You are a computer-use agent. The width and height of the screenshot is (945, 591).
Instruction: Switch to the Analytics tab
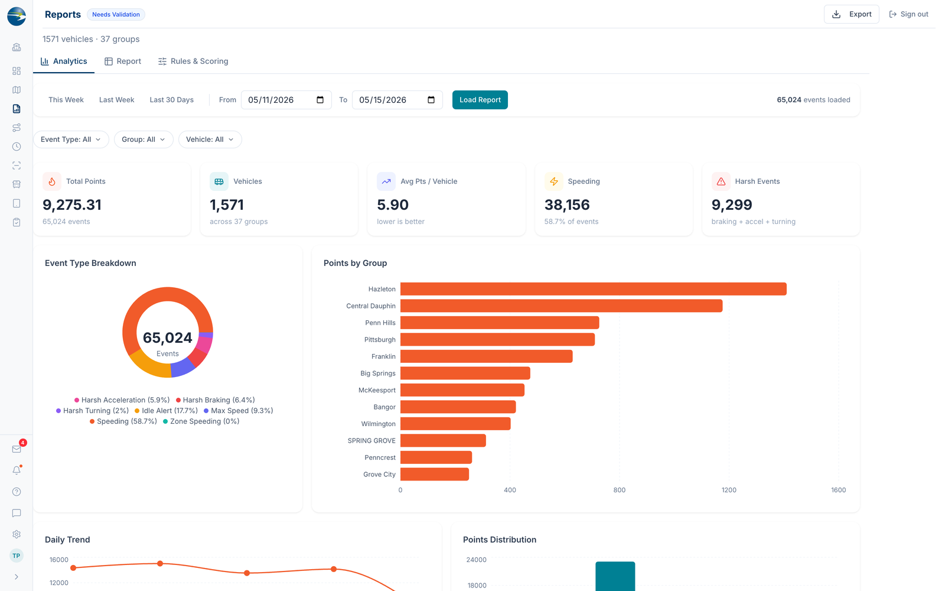point(64,61)
